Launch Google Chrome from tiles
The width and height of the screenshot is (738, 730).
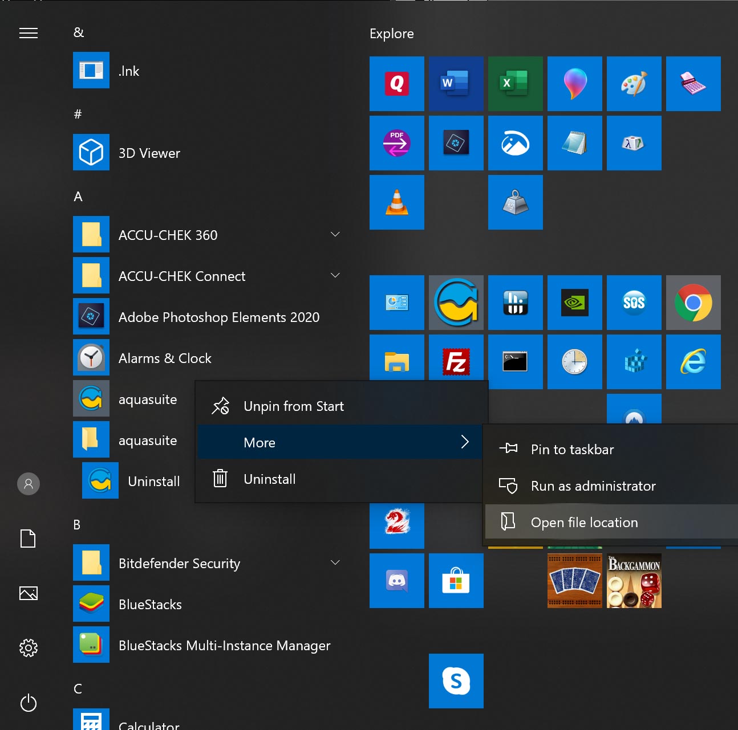(x=693, y=303)
